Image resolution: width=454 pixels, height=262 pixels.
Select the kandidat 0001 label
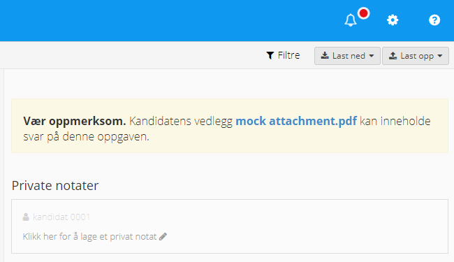(61, 217)
